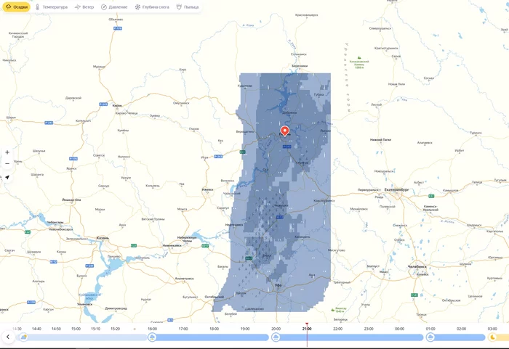
Task: Click the Глазов town label
Action: point(194,129)
